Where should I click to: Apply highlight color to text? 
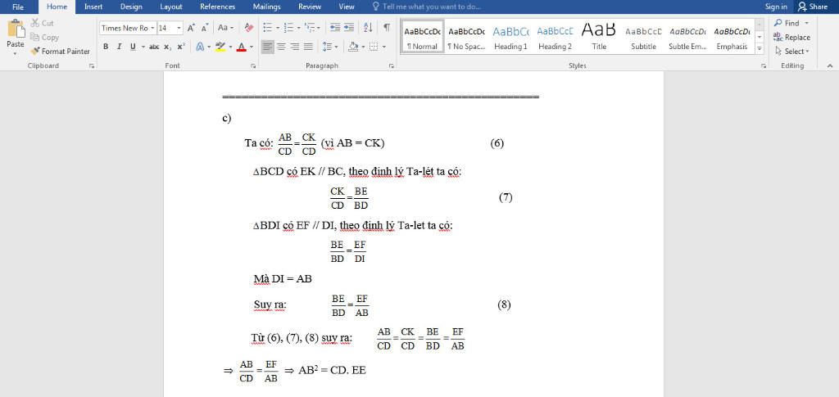220,47
